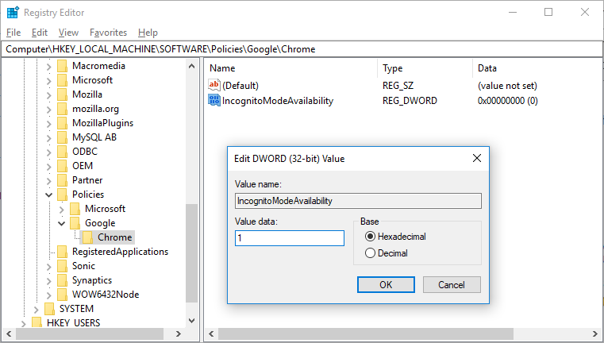The width and height of the screenshot is (604, 343).
Task: Select the Chrome folder icon in tree
Action: [x=88, y=237]
